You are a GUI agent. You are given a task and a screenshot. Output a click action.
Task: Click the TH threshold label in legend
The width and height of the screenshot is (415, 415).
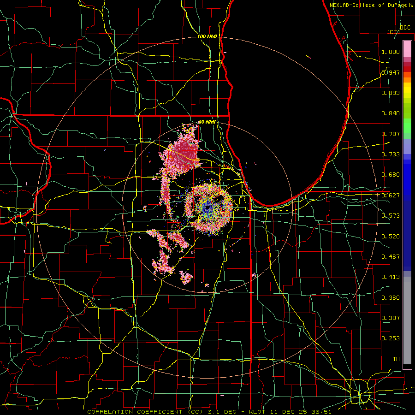396,359
